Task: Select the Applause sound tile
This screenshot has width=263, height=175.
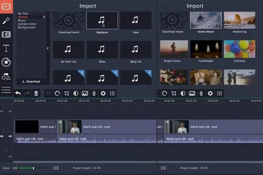Action: click(x=102, y=21)
